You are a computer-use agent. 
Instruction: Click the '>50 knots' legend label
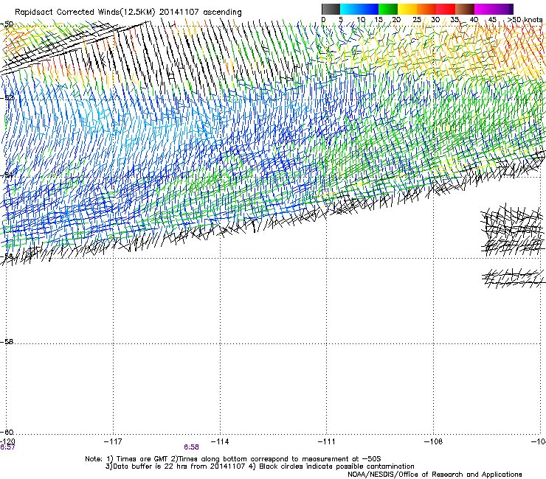[x=525, y=20]
